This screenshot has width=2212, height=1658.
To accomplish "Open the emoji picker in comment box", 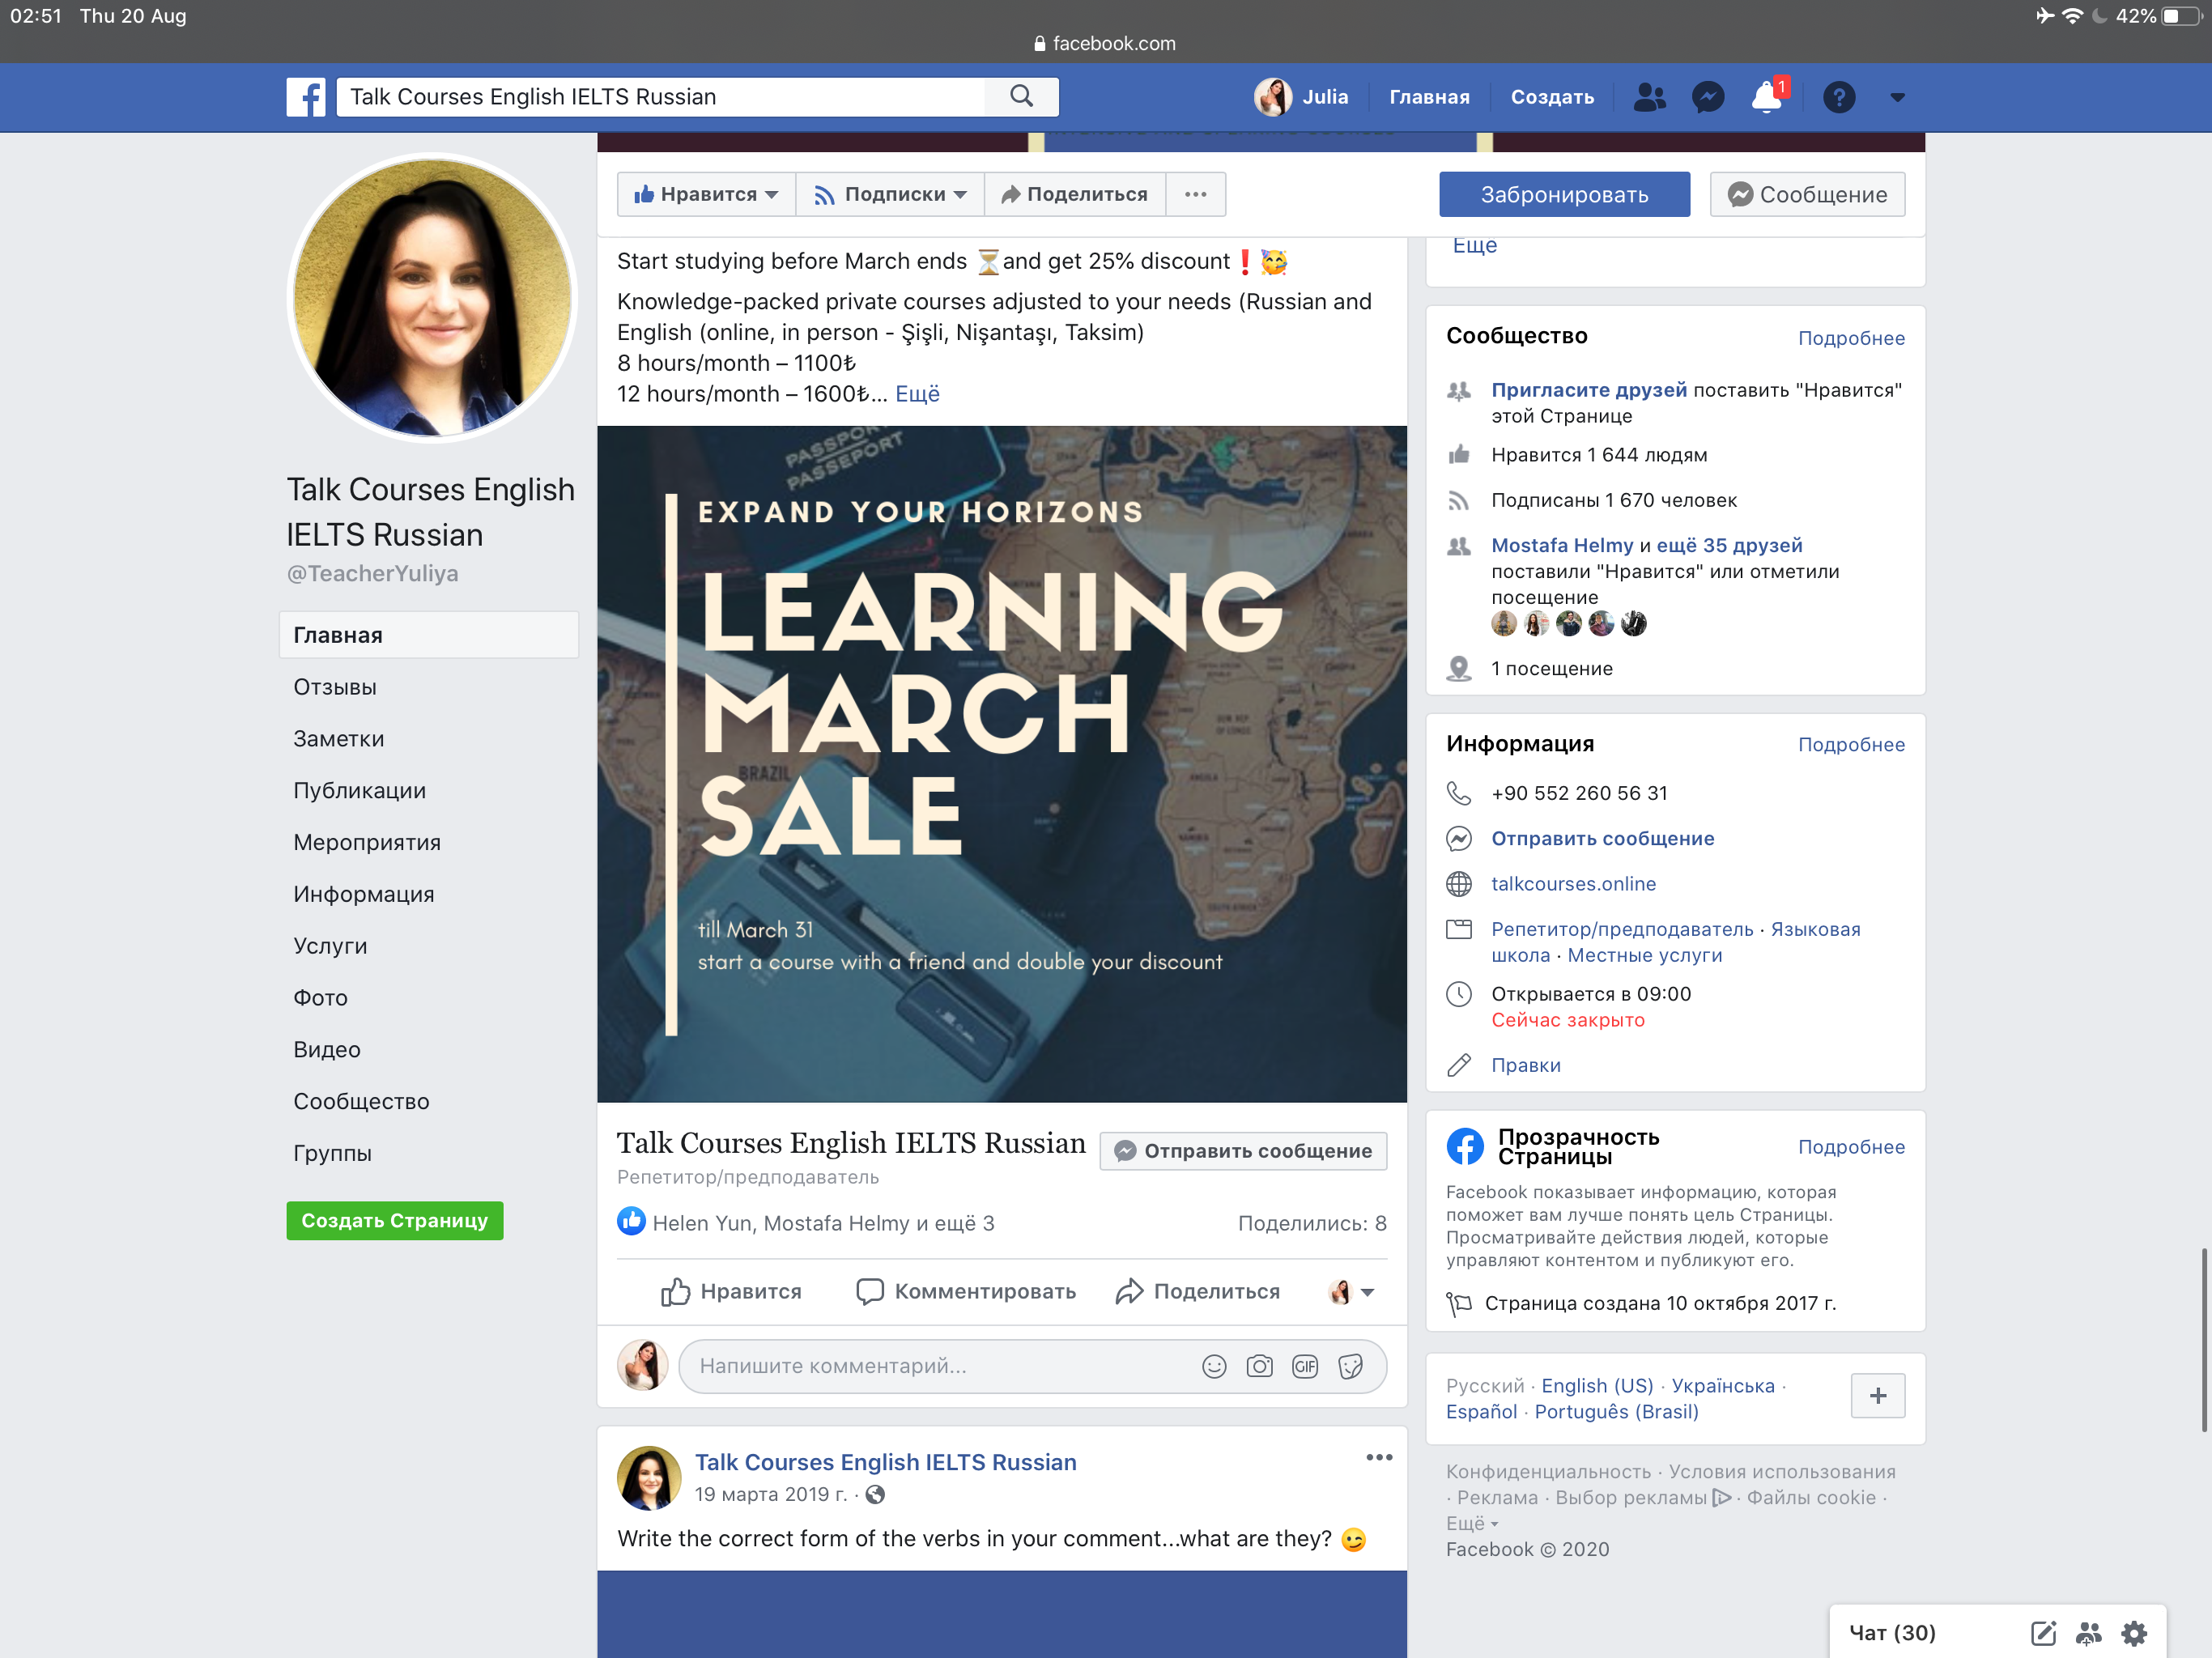I will click(1214, 1366).
